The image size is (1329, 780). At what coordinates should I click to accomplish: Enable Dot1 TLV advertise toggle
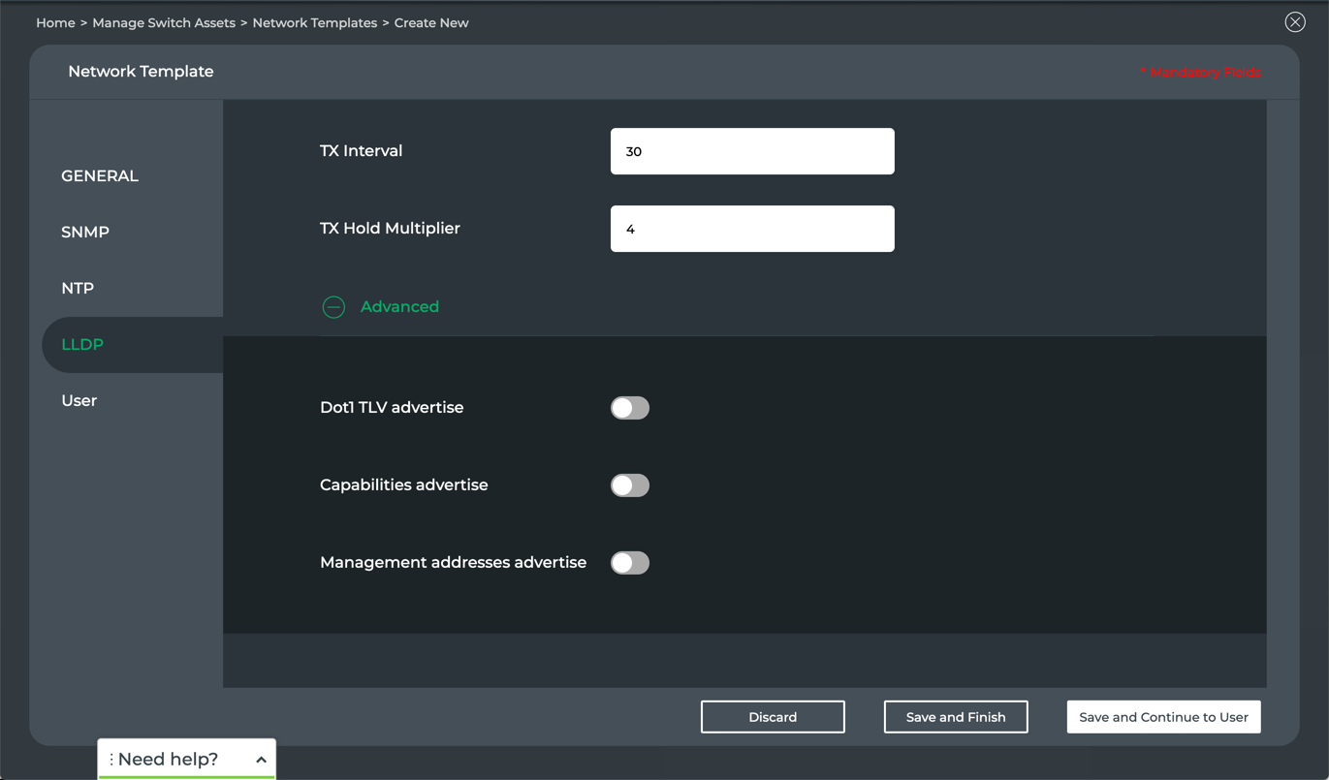(630, 408)
